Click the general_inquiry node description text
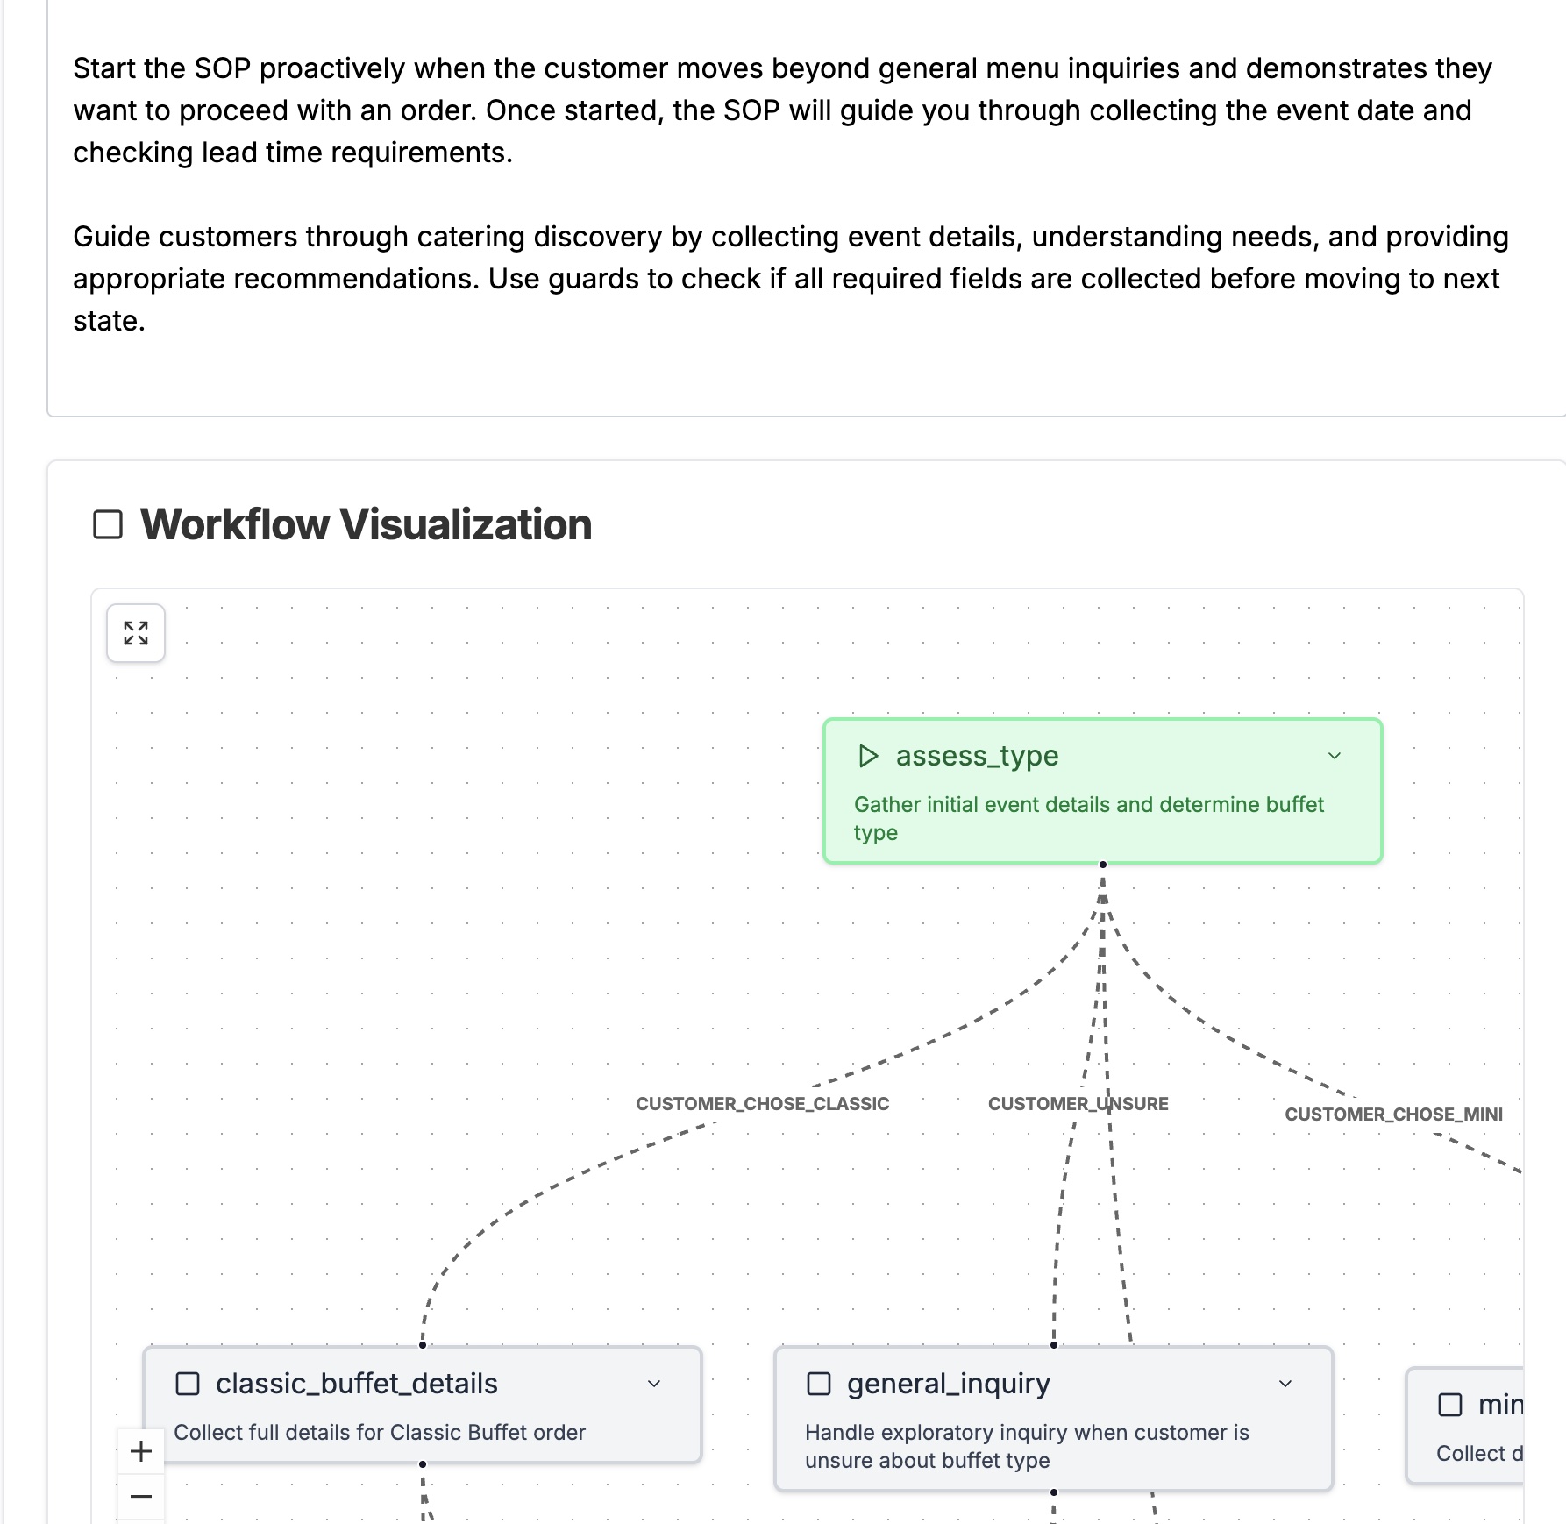The width and height of the screenshot is (1566, 1524). point(1028,1445)
